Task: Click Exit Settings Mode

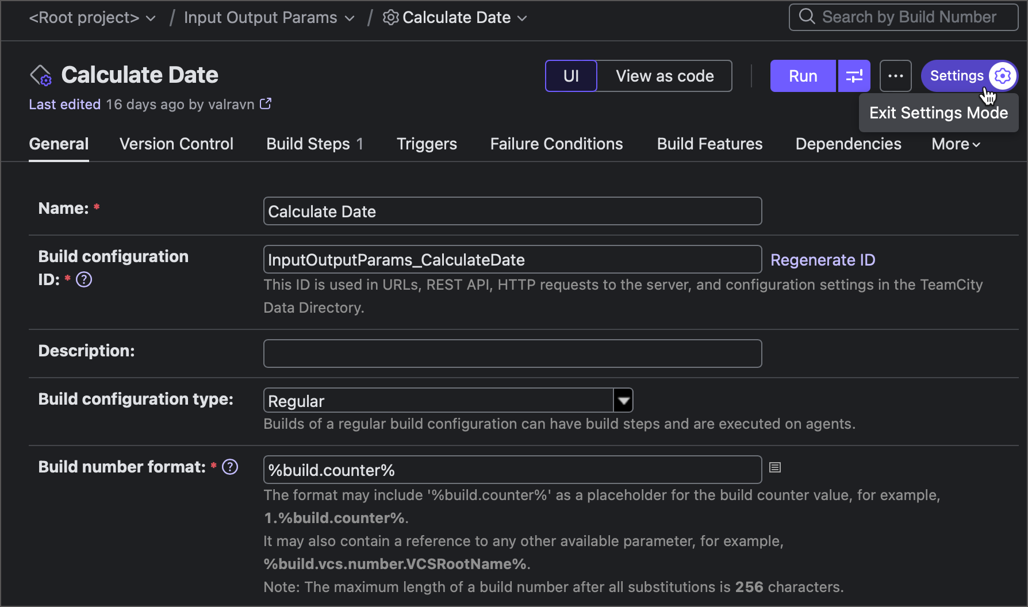Action: pos(938,113)
